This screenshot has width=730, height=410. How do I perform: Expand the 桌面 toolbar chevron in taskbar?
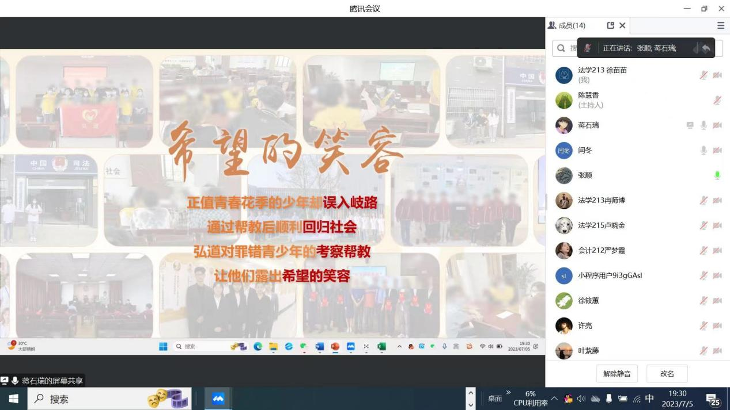coord(508,392)
